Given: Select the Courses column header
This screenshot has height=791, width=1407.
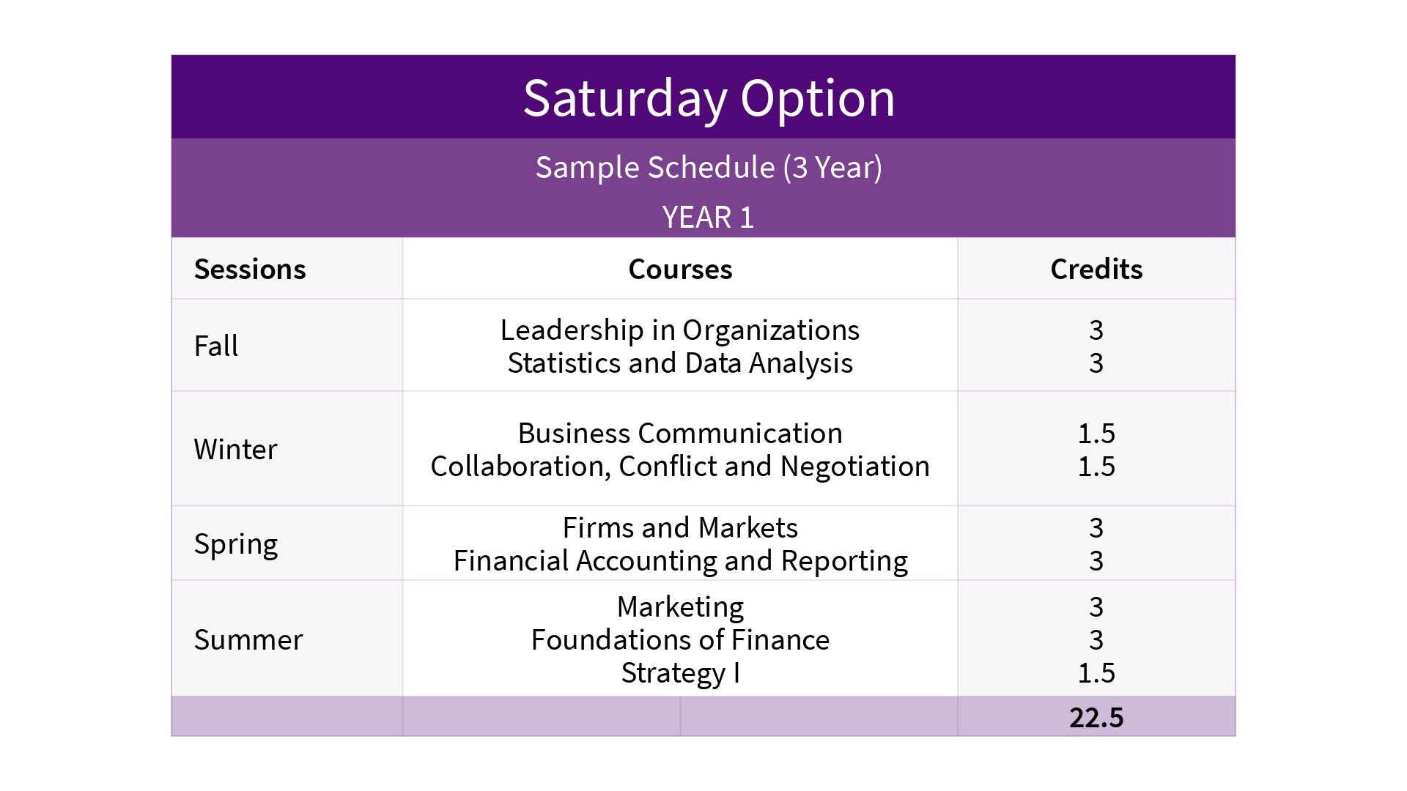Looking at the screenshot, I should [680, 270].
